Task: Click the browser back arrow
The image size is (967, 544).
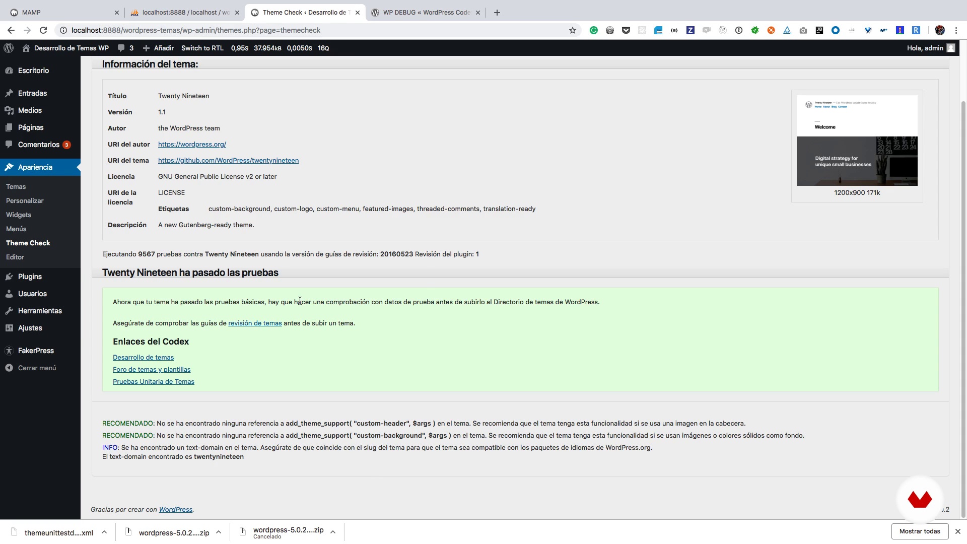Action: [x=11, y=30]
